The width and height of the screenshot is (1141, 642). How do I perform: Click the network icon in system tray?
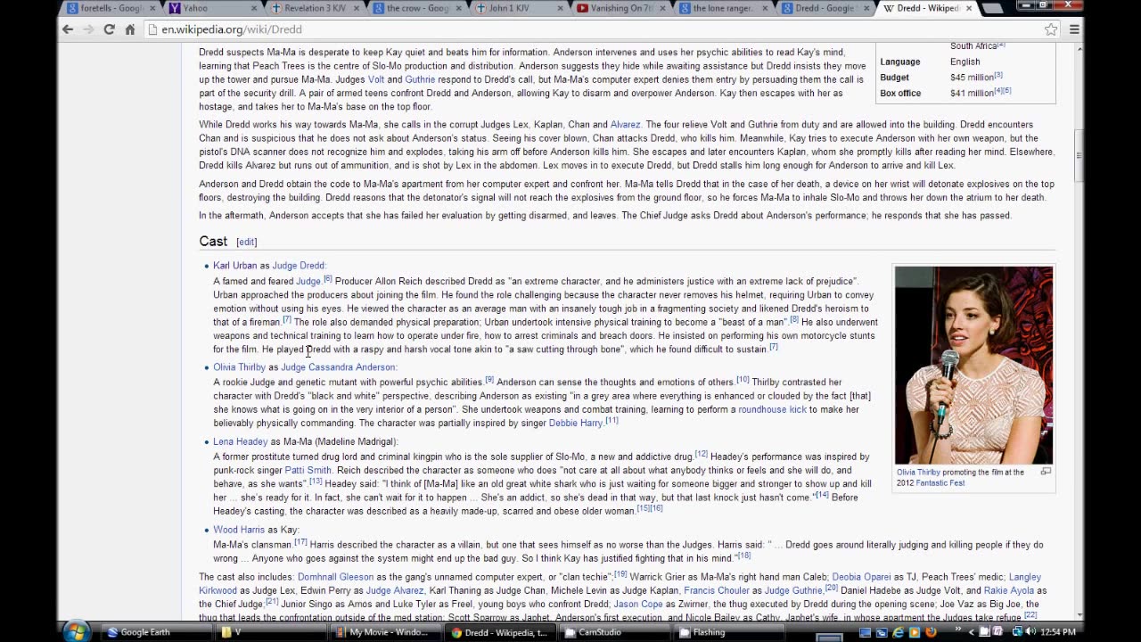pyautogui.click(x=1017, y=632)
